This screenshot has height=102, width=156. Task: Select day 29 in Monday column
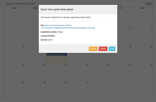pos(35,90)
